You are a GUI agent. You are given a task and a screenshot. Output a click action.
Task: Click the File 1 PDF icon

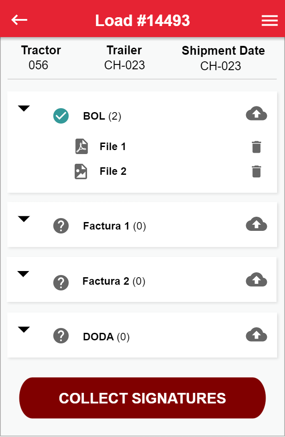81,147
